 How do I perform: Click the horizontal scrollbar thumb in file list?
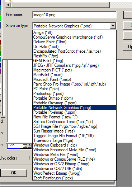click(60, 5)
